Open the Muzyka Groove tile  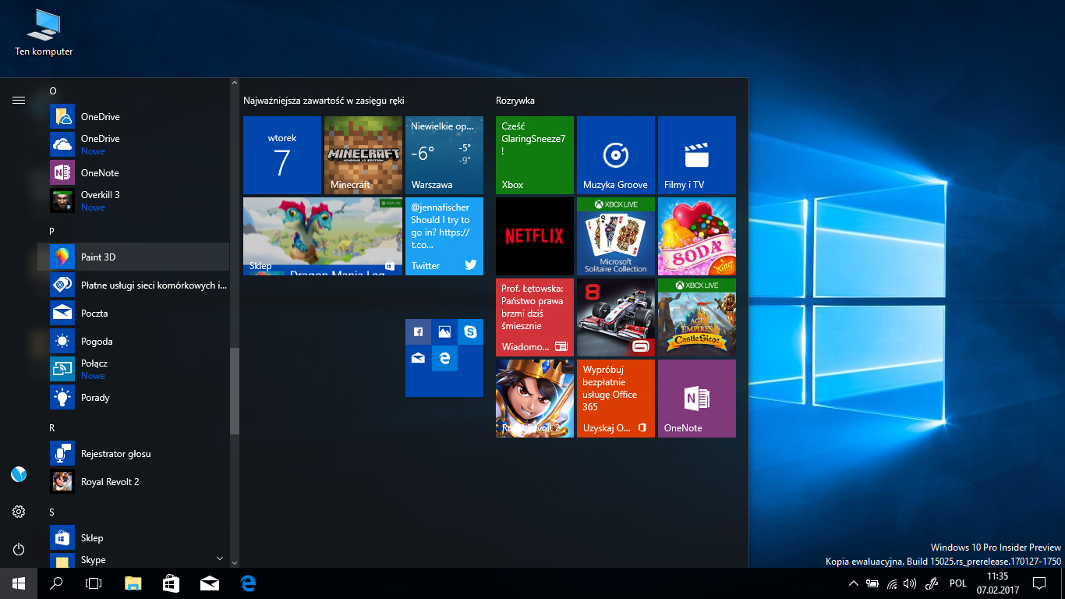(x=616, y=155)
